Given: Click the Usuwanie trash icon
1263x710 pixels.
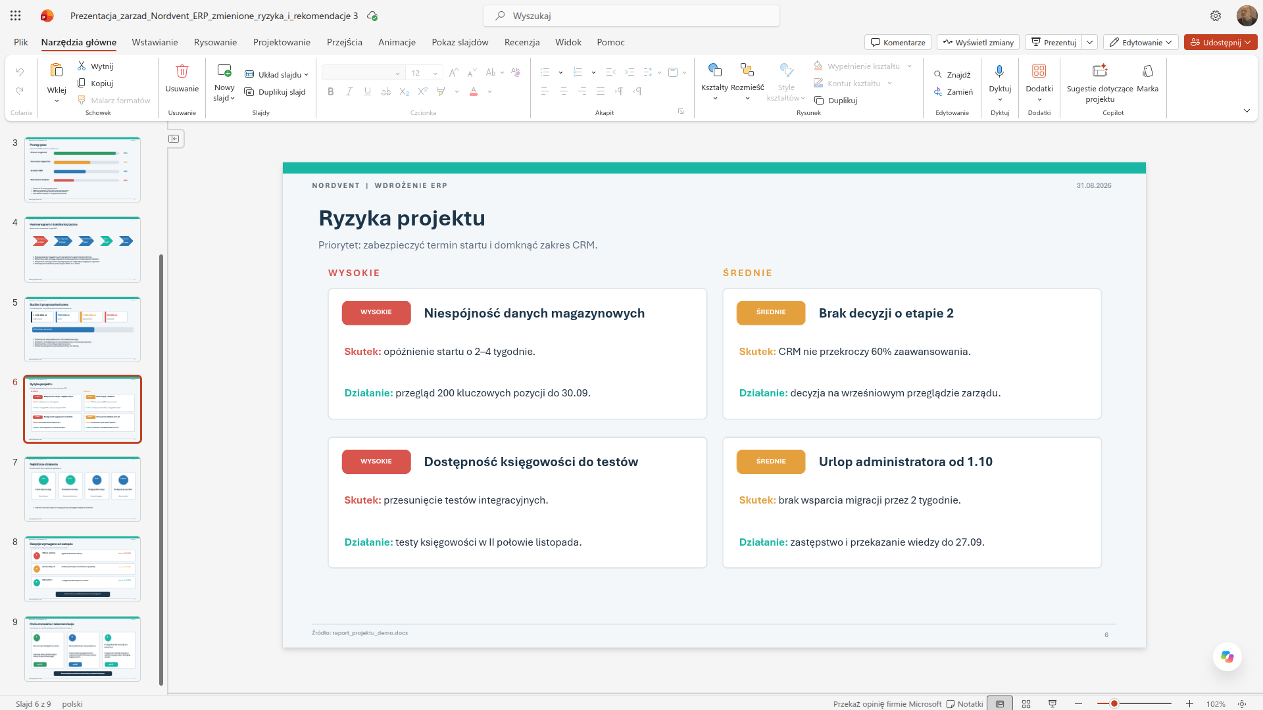Looking at the screenshot, I should (x=182, y=70).
